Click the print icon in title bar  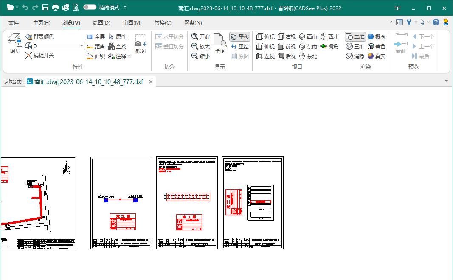[56, 7]
